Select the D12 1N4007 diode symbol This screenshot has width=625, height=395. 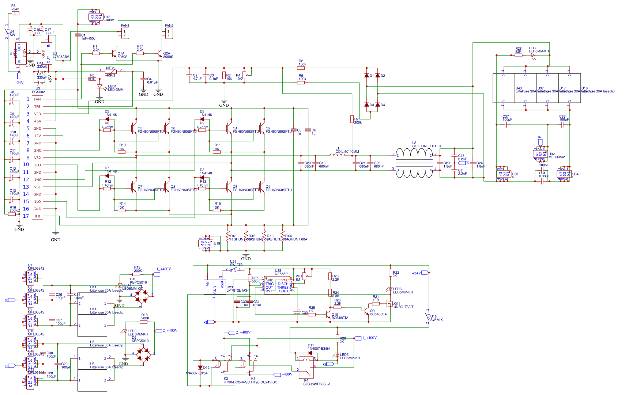200,368
